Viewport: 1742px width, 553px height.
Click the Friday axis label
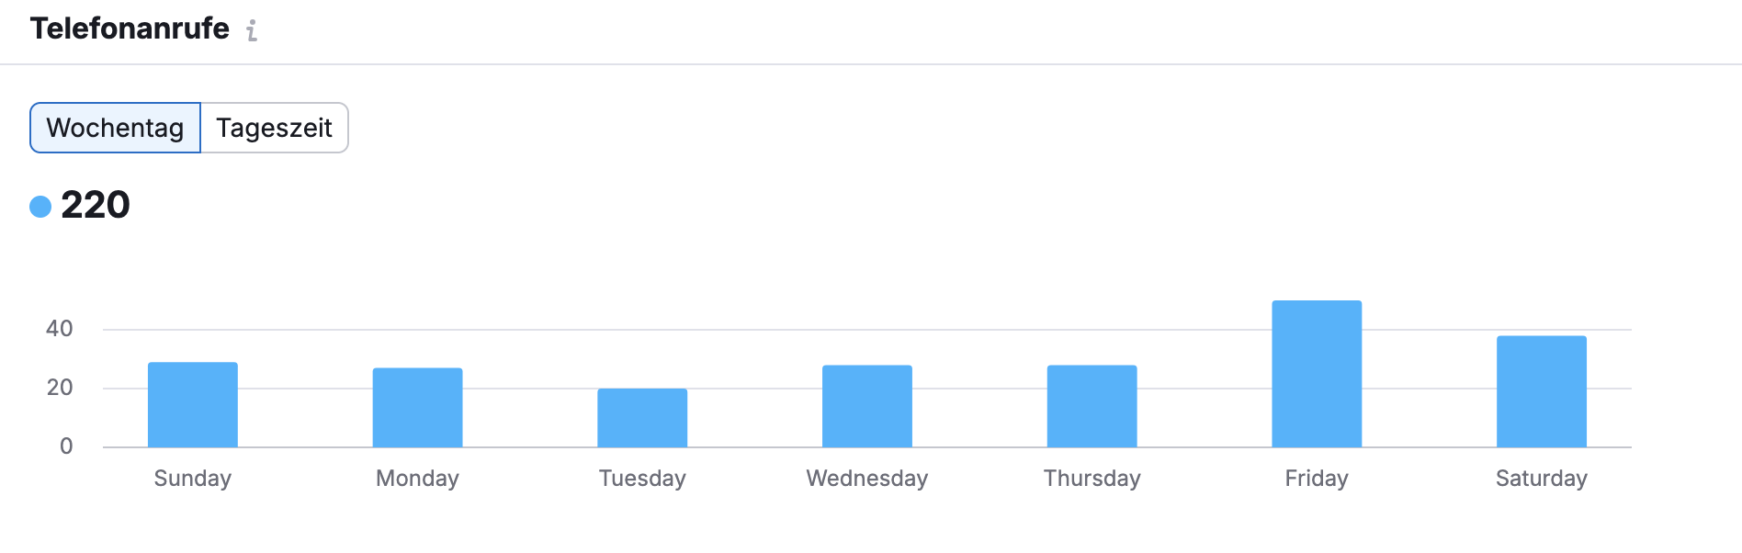tap(1317, 479)
